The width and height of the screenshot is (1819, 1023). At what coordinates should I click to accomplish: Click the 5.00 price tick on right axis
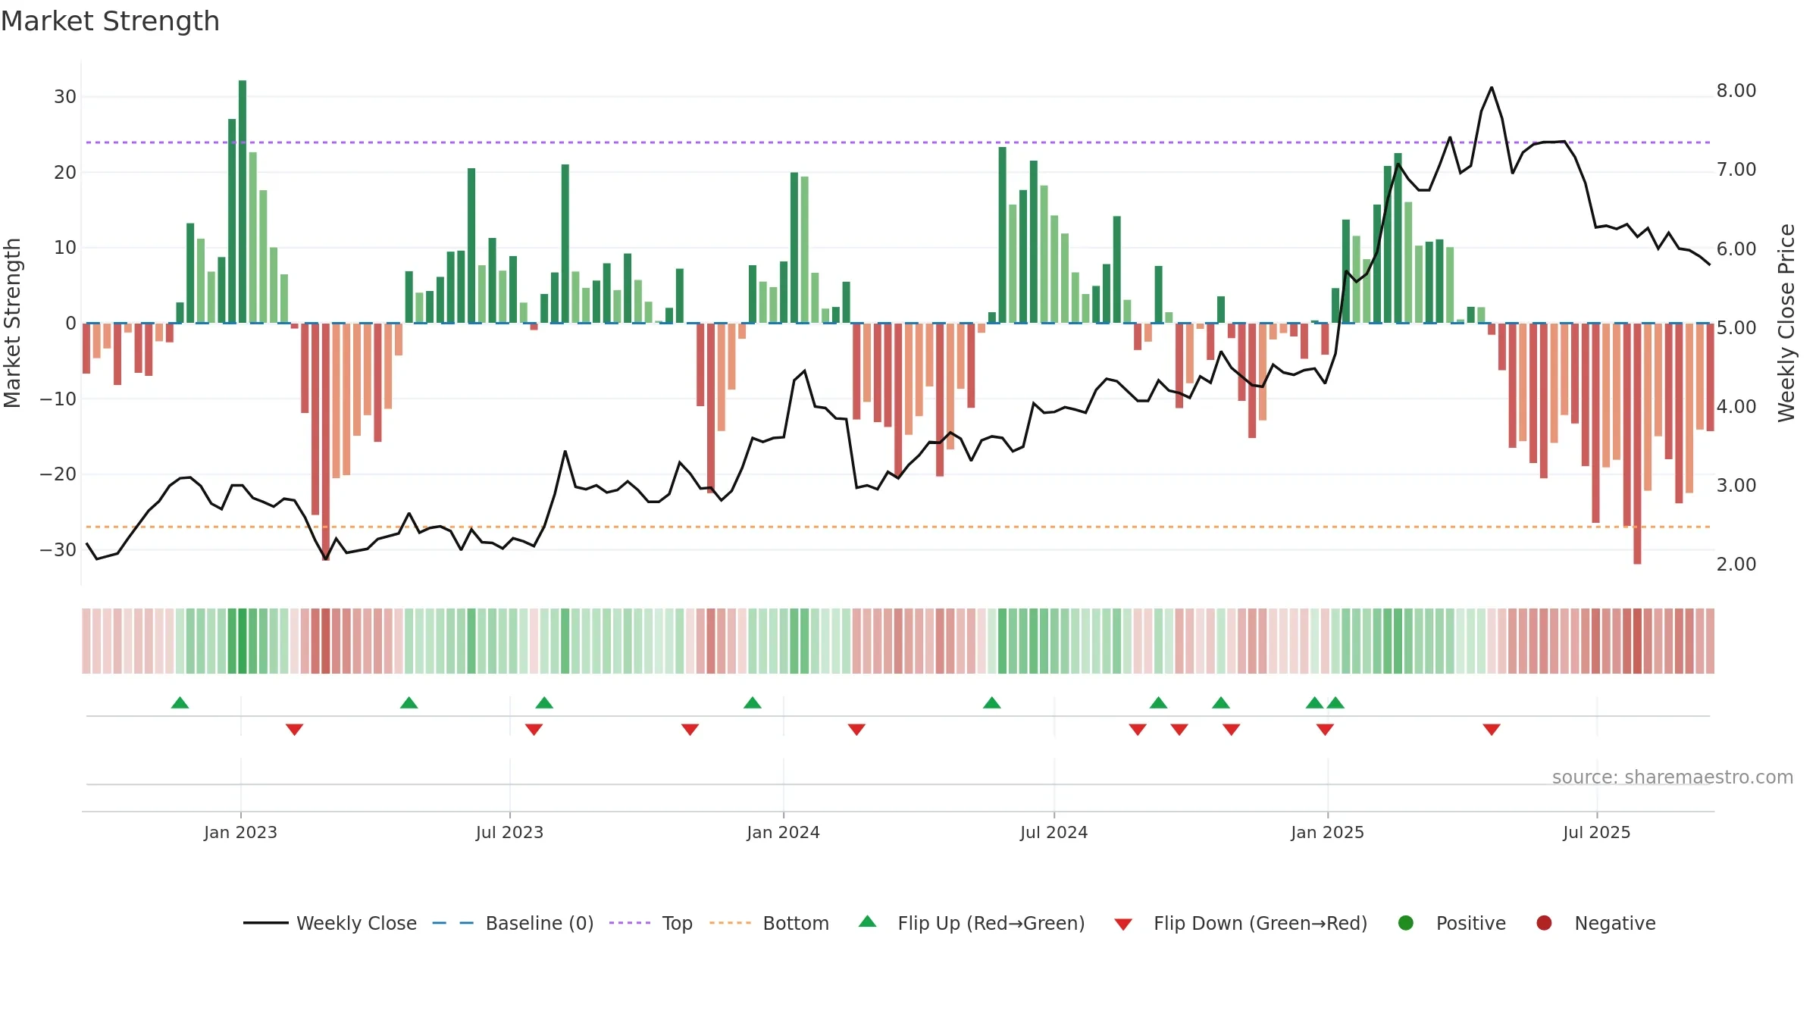1736,327
